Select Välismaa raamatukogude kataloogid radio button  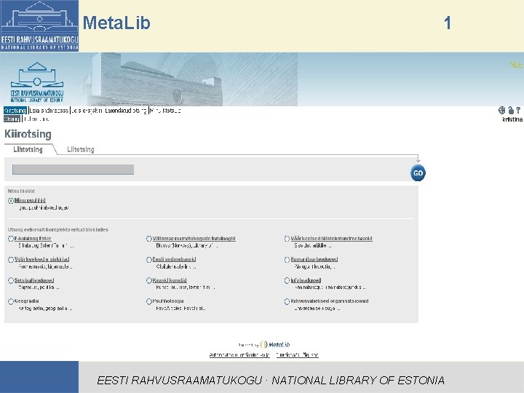tap(149, 239)
